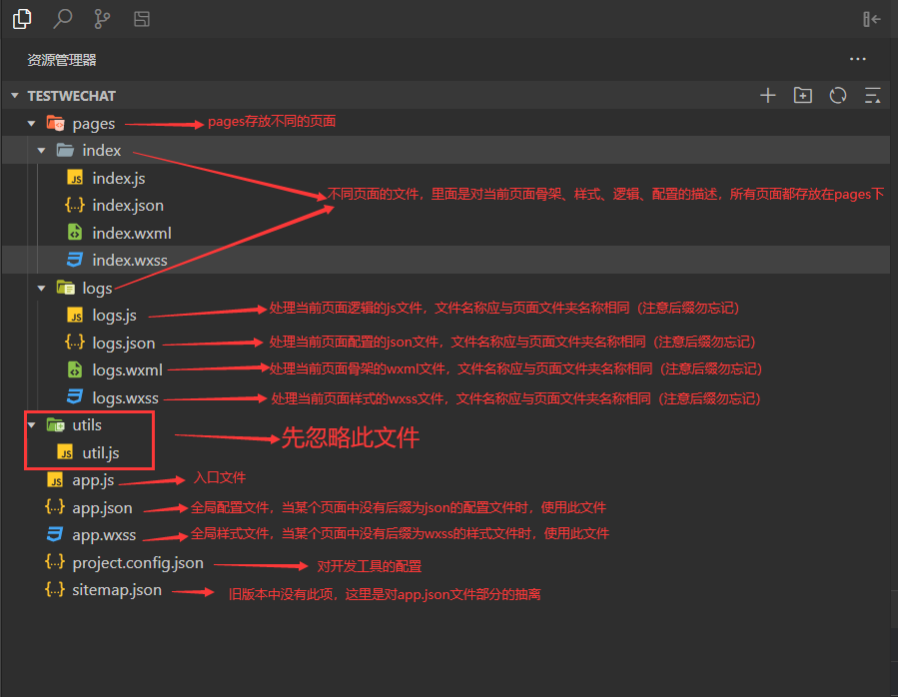Collapse the utils folder arrow
The height and width of the screenshot is (697, 898).
click(32, 425)
